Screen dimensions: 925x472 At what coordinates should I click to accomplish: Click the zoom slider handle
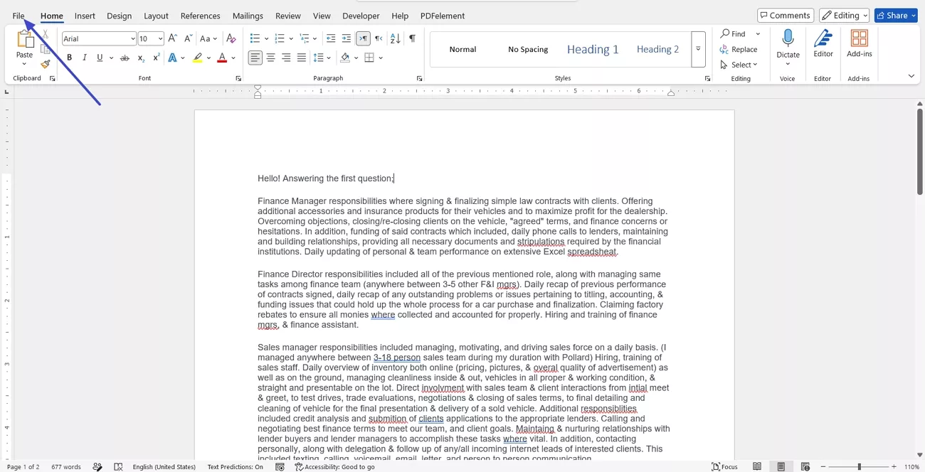click(860, 467)
